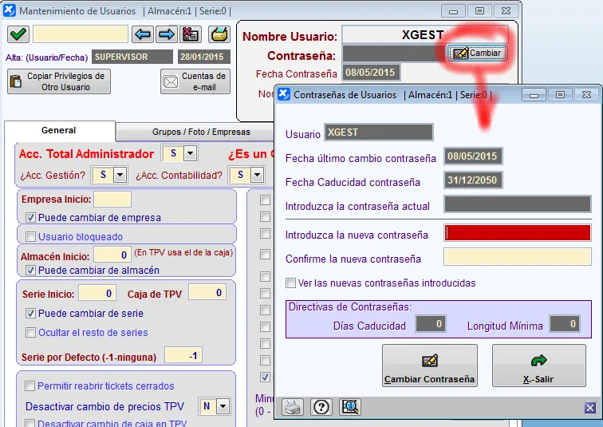Uncheck Puede cambiar de empresa

(31, 217)
